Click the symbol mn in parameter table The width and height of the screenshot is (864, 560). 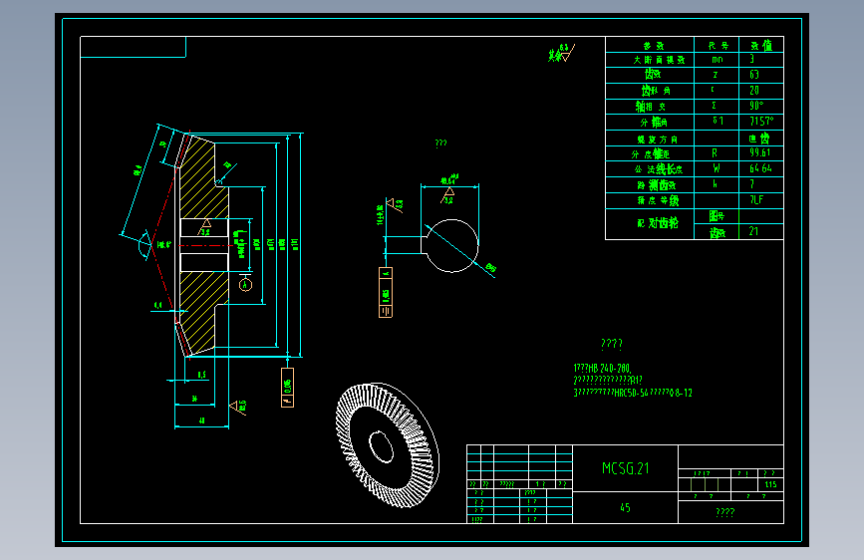717,59
